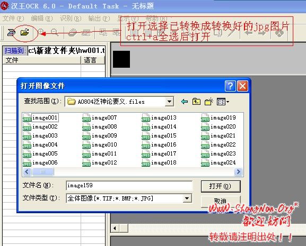Select file image022
Viewport: 306px width, 246px height.
[218, 144]
